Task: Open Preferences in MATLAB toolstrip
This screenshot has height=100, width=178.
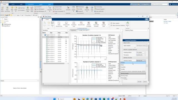Action: (80, 7)
